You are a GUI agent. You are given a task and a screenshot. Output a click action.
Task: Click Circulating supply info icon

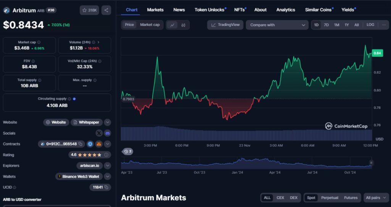[x=69, y=99]
